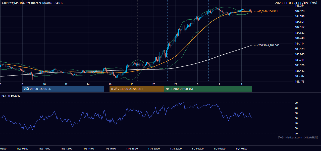321x151 pixels.
Task: Click the bottom date label 11/3 12:00
Action: pyautogui.click(x=66, y=148)
